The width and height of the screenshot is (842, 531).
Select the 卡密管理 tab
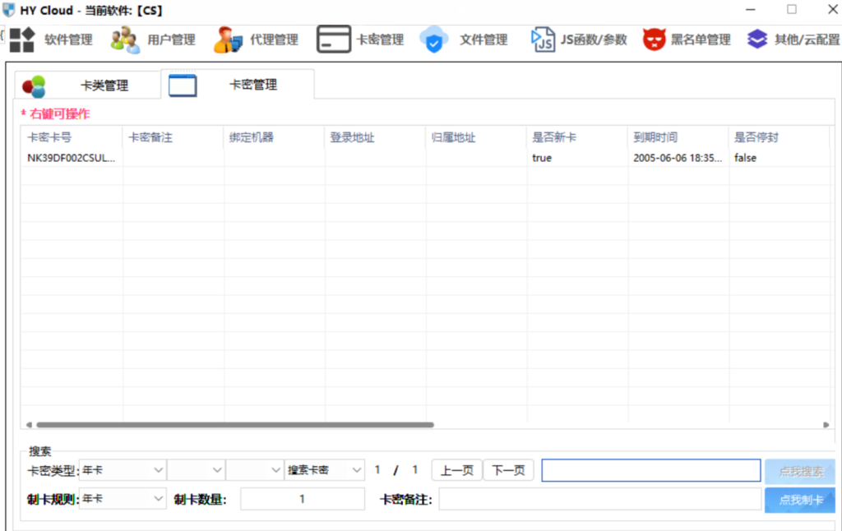point(238,85)
